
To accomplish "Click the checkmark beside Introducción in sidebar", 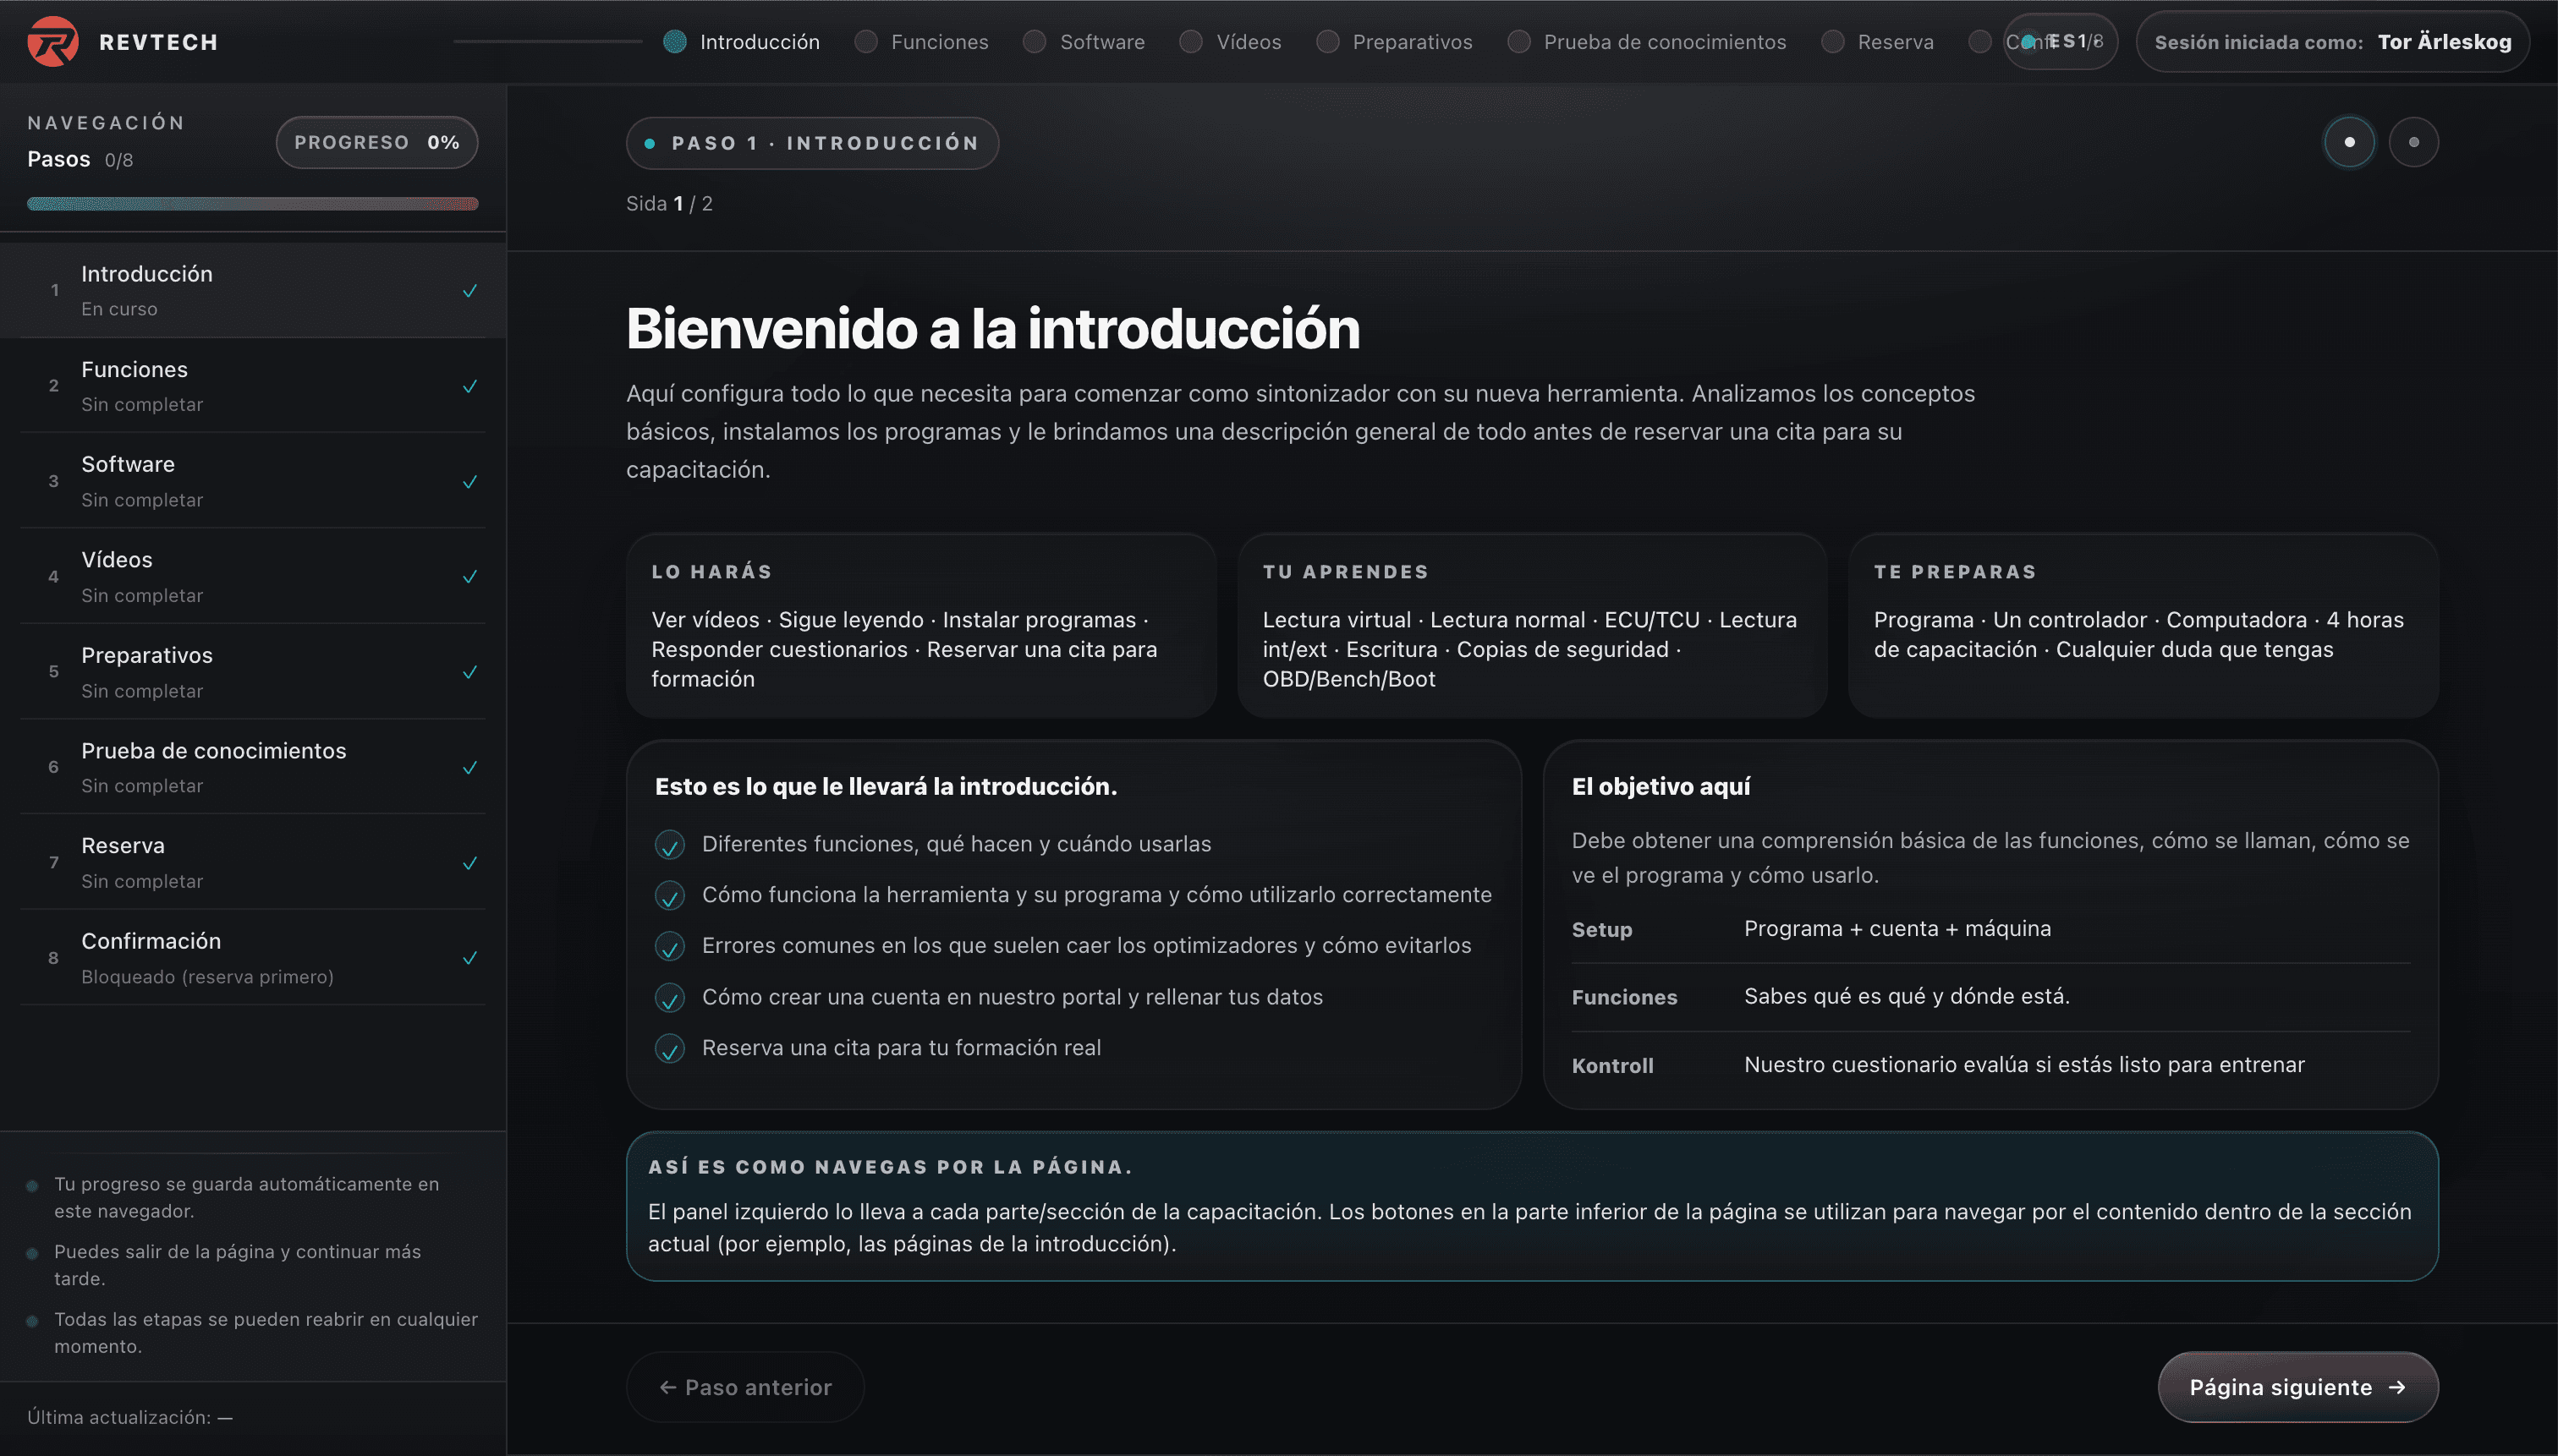I will tap(469, 291).
